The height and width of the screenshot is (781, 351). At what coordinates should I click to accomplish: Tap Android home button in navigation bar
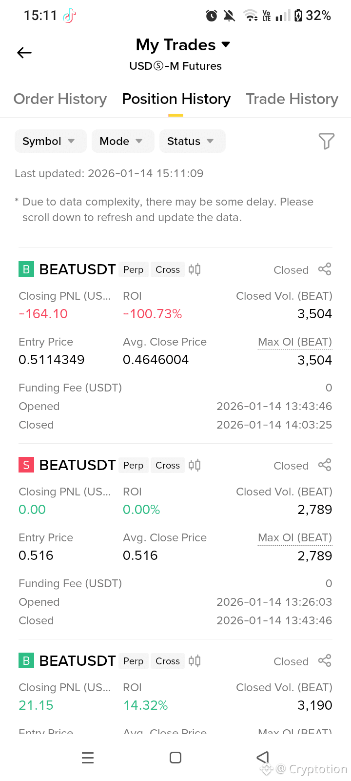pyautogui.click(x=175, y=758)
